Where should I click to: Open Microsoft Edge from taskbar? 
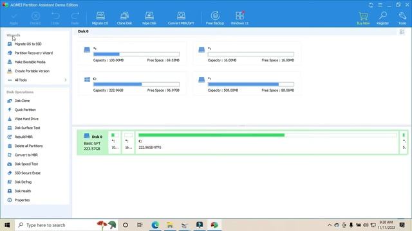tap(155, 225)
